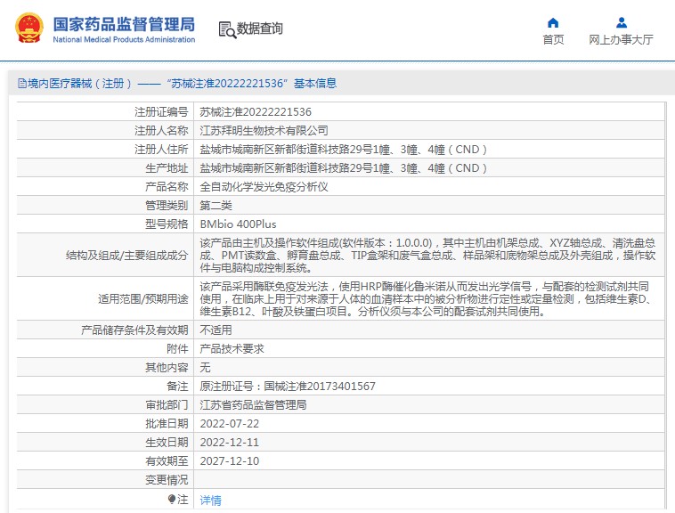Open the 数据查询 search icon
675x513 pixels.
[x=227, y=29]
